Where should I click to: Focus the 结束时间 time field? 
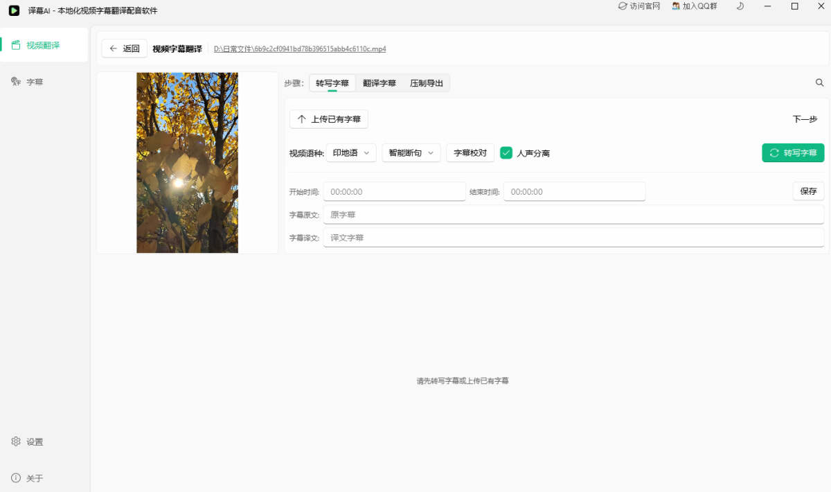point(575,192)
